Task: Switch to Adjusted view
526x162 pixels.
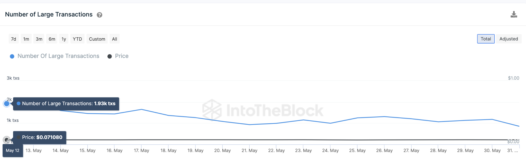Action: [509, 39]
